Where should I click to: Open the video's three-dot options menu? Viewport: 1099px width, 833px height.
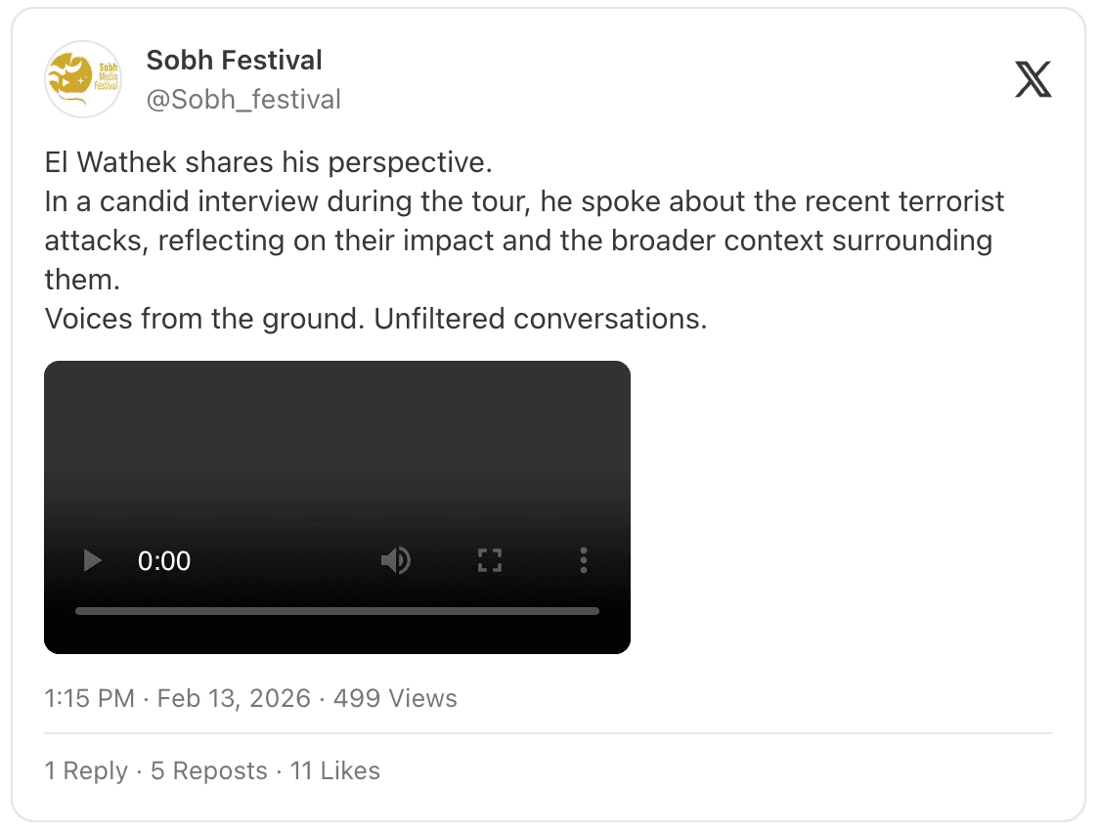coord(584,560)
